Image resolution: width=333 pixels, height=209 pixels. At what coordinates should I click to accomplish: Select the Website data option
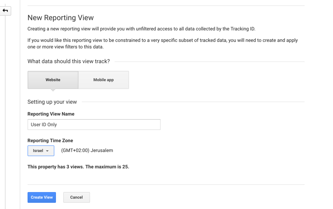coord(53,80)
